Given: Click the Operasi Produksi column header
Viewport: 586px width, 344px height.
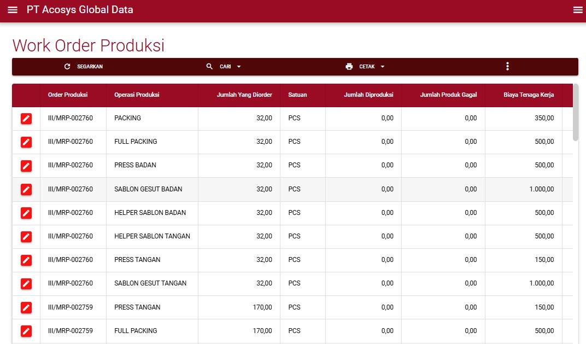Looking at the screenshot, I should tap(137, 95).
